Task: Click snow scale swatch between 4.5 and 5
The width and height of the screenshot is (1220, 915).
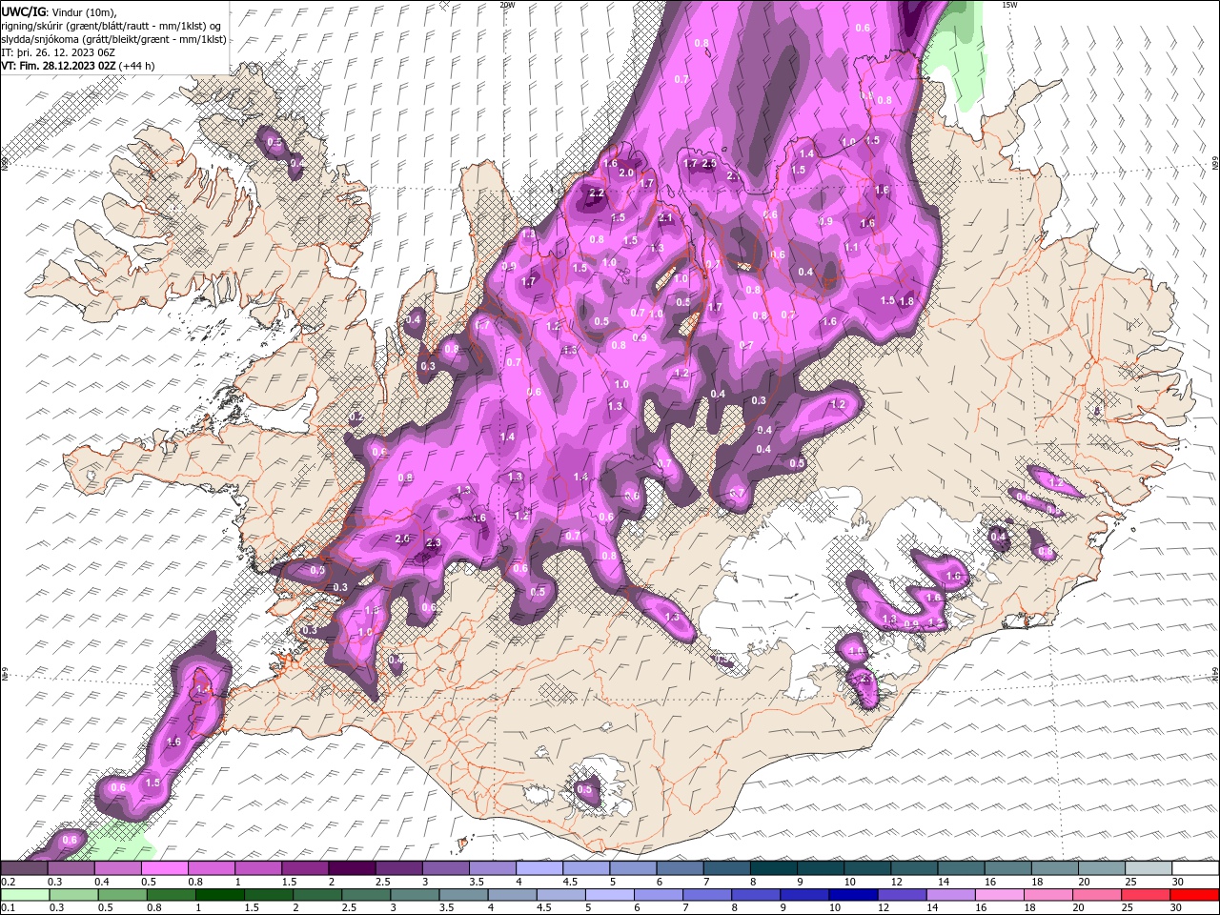Action: (x=586, y=868)
